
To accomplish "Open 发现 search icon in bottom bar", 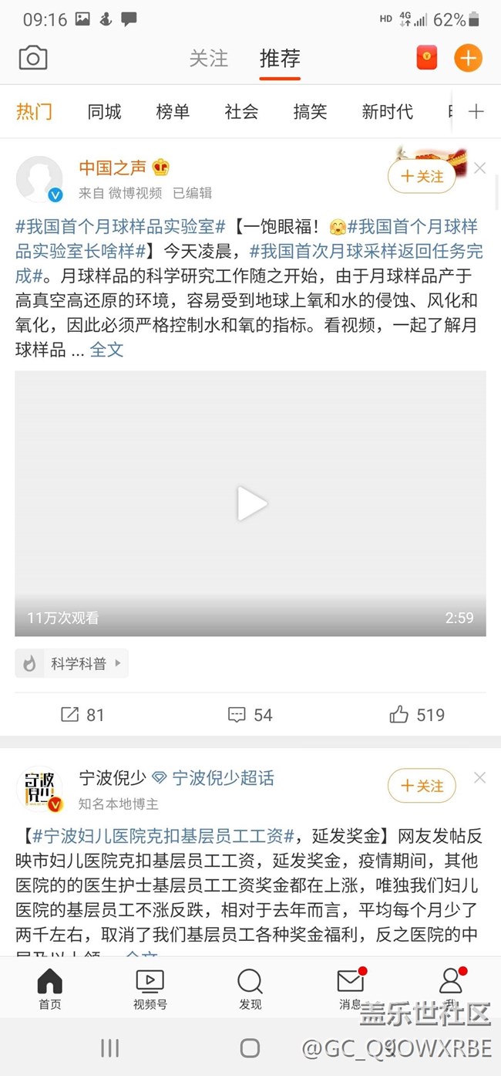I will click(x=250, y=990).
